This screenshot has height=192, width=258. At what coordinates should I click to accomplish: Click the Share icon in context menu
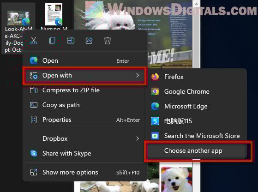pos(89,41)
